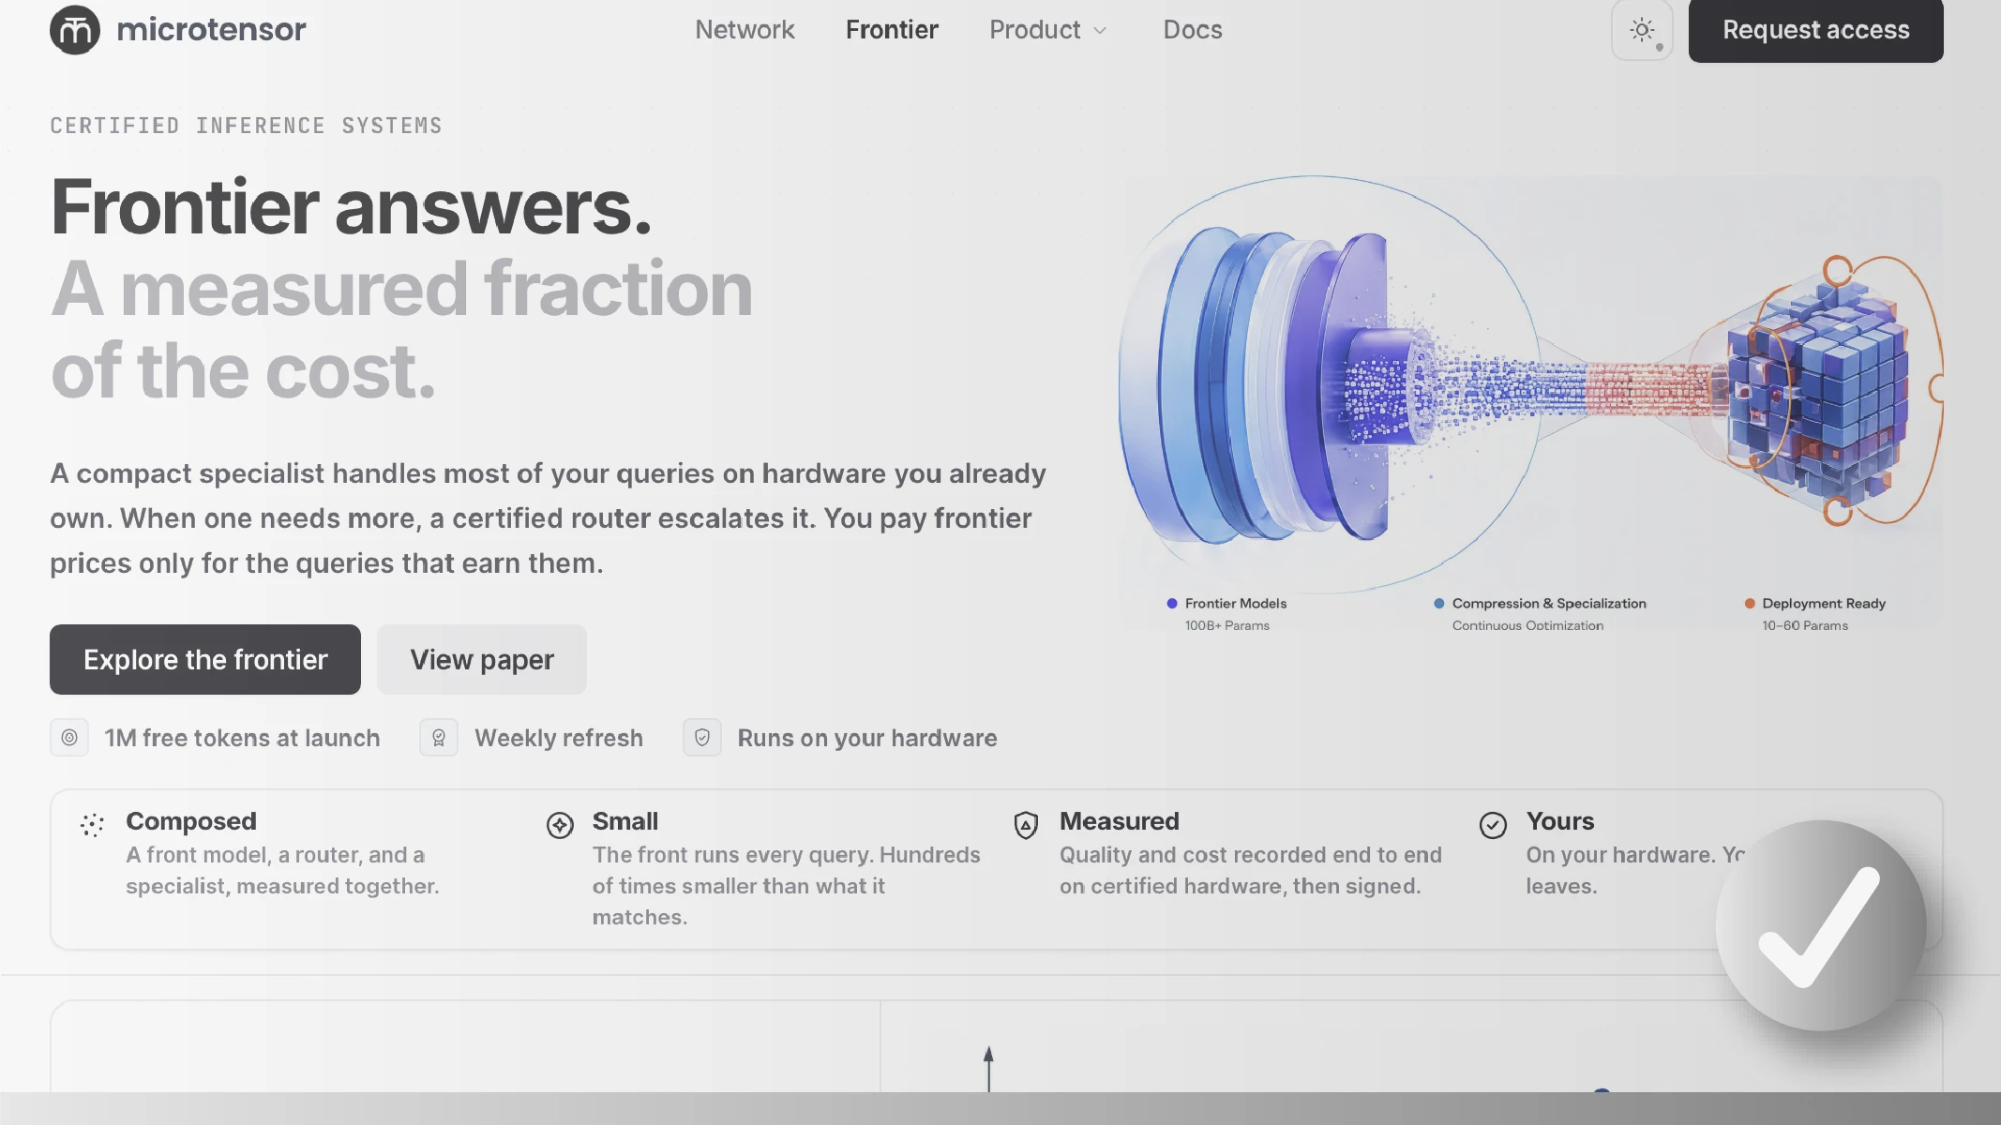Click the Weekly refresh badge icon
Viewport: 2001px width, 1125px height.
tap(439, 738)
